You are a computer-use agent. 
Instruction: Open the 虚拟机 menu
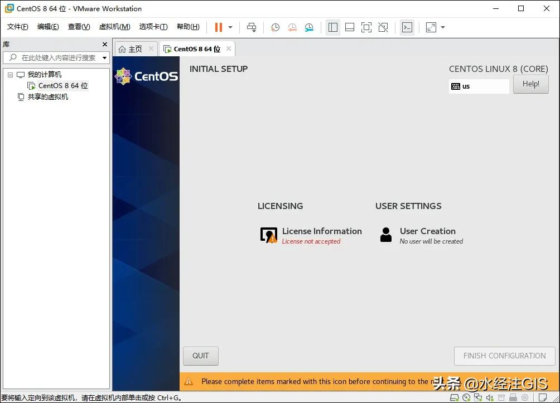(114, 26)
